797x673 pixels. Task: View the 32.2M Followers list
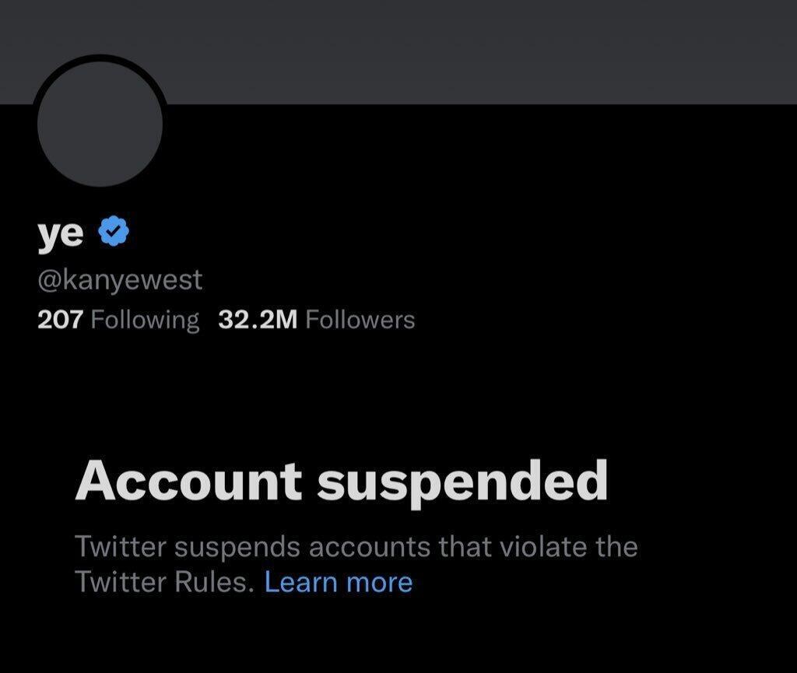(315, 319)
